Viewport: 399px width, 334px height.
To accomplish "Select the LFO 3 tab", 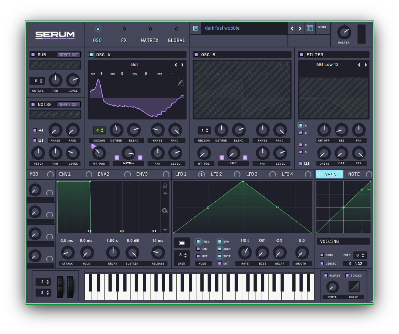I will click(x=252, y=174).
